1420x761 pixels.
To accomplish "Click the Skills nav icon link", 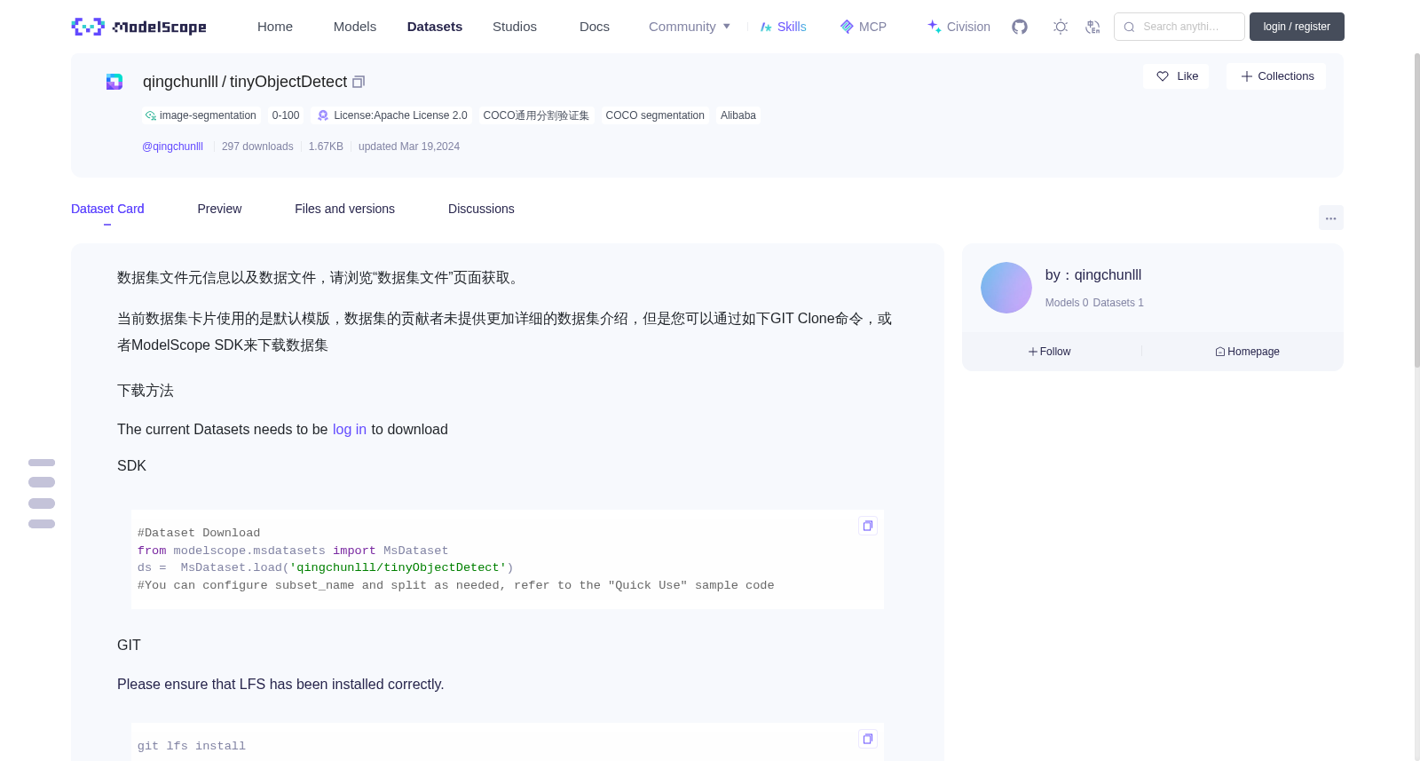I will pos(783,27).
